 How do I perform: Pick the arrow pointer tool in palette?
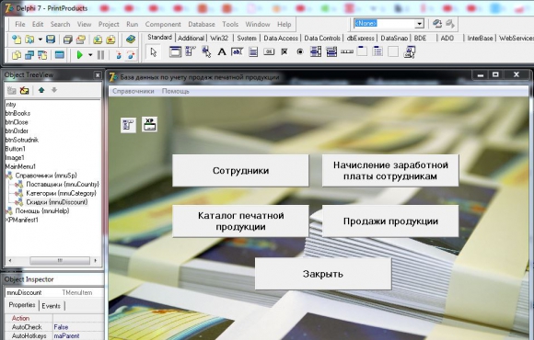(154, 52)
